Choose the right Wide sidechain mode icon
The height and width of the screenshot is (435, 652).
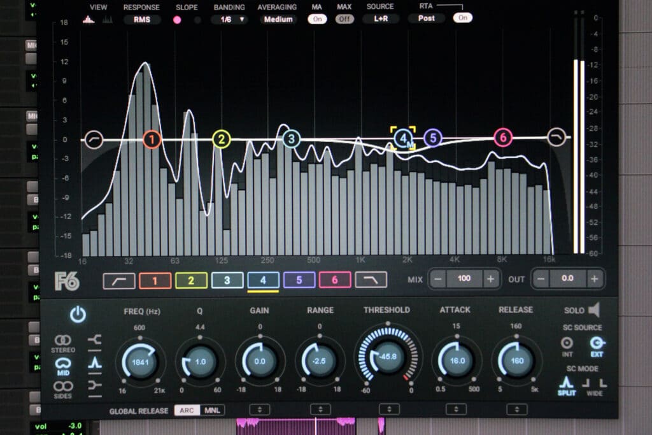(602, 383)
